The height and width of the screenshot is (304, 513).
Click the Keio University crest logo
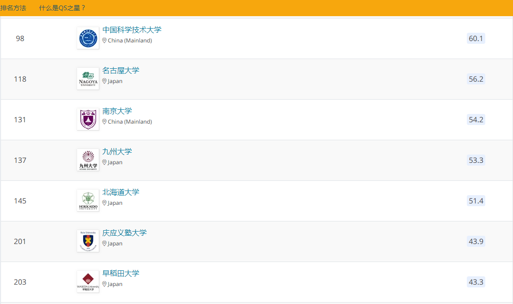pos(88,241)
